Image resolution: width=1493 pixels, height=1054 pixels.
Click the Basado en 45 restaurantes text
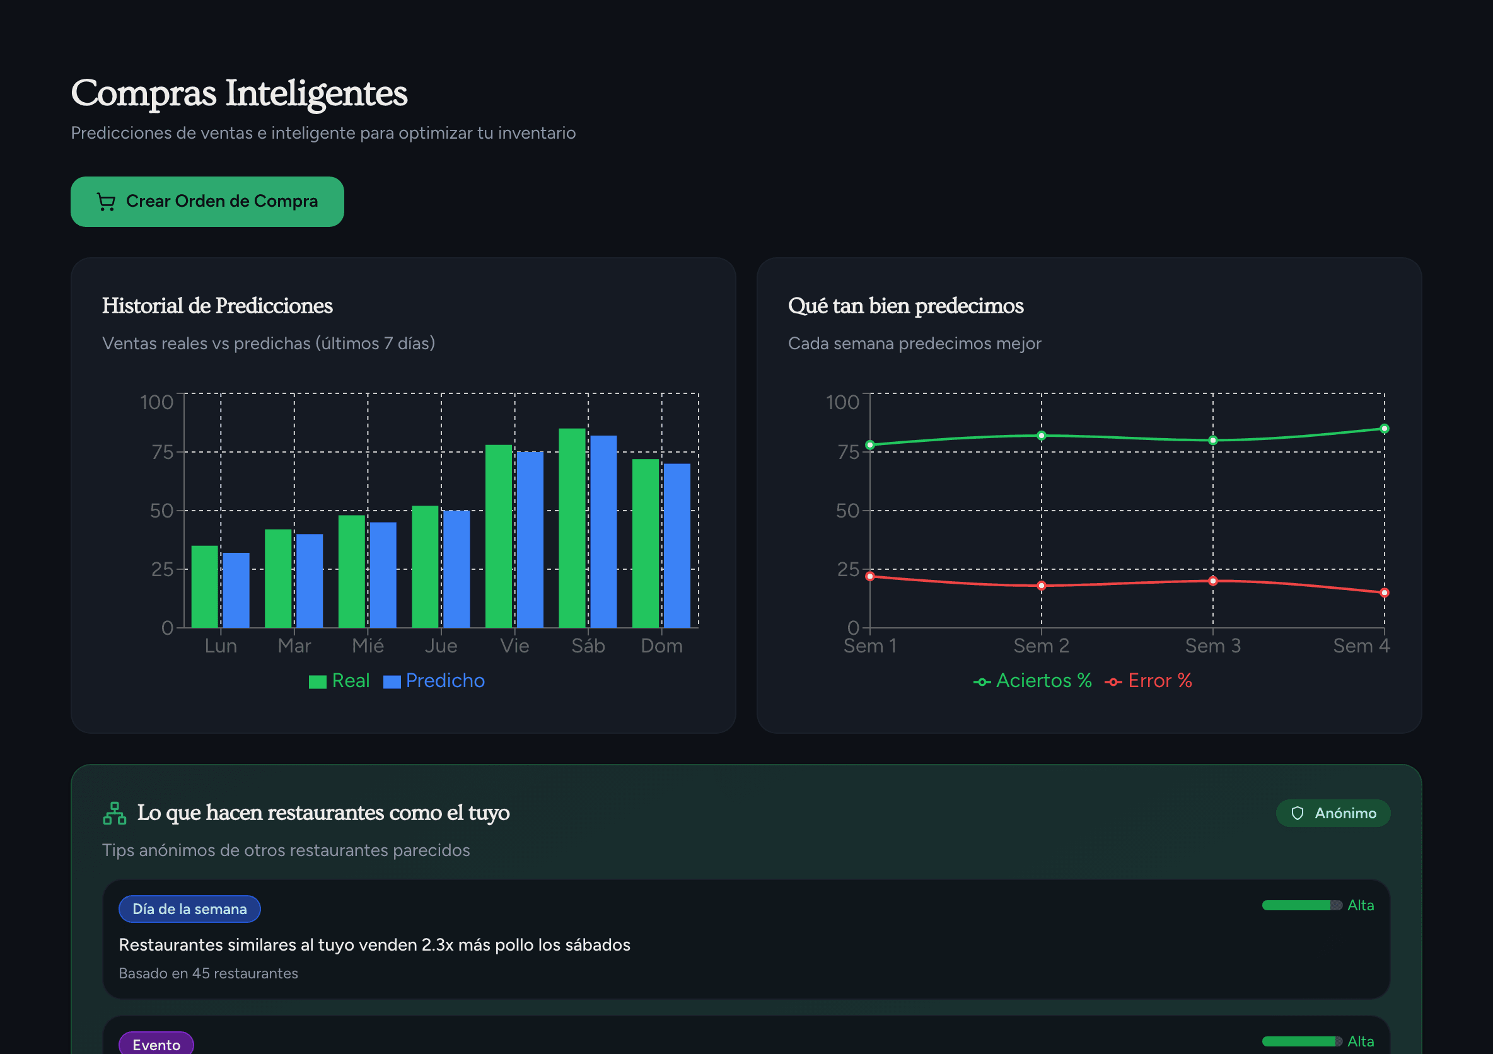click(208, 973)
